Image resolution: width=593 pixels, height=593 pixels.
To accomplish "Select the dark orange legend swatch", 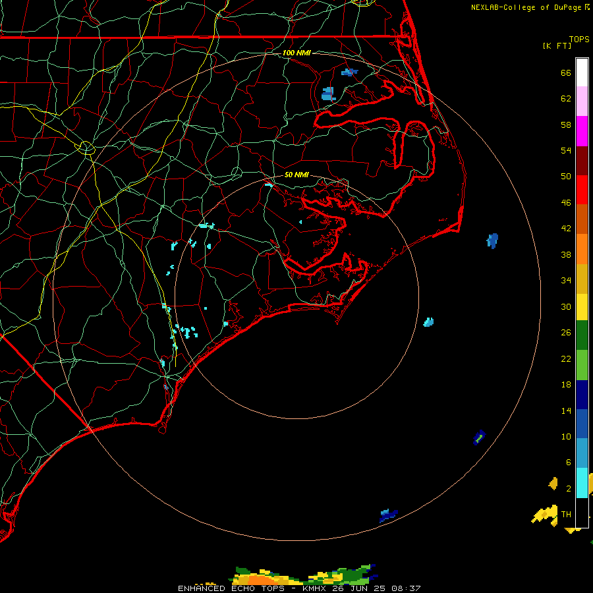I will (x=582, y=219).
